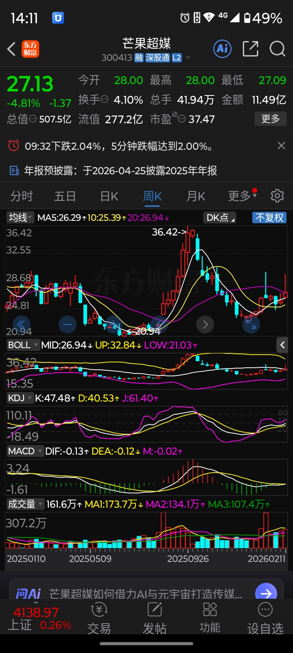Tap the 设自选 watchlist icon
The height and width of the screenshot is (653, 293).
click(x=265, y=619)
